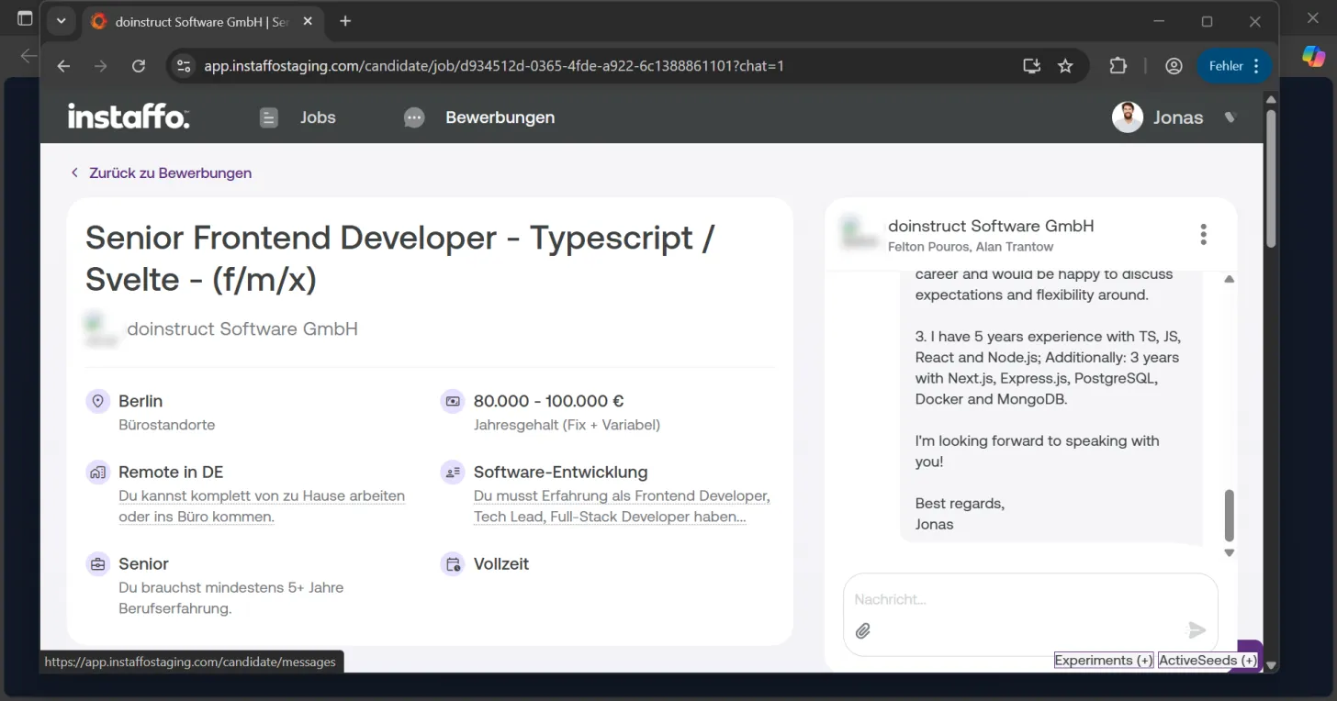View site information icon
This screenshot has height=701, width=1337.
184,66
